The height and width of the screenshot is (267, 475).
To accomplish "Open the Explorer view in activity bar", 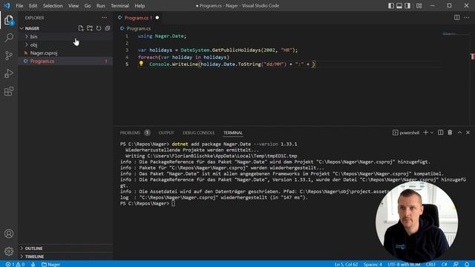I will click(9, 20).
